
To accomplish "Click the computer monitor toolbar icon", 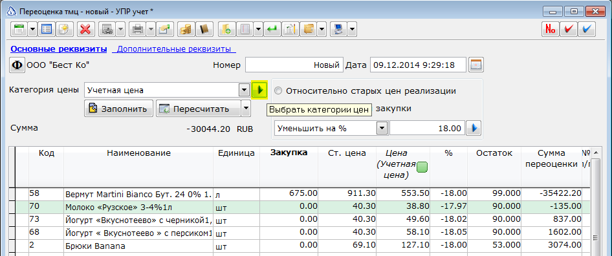I will [x=339, y=29].
